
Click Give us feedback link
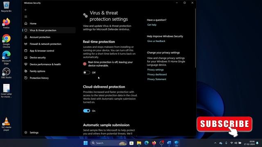pyautogui.click(x=156, y=41)
